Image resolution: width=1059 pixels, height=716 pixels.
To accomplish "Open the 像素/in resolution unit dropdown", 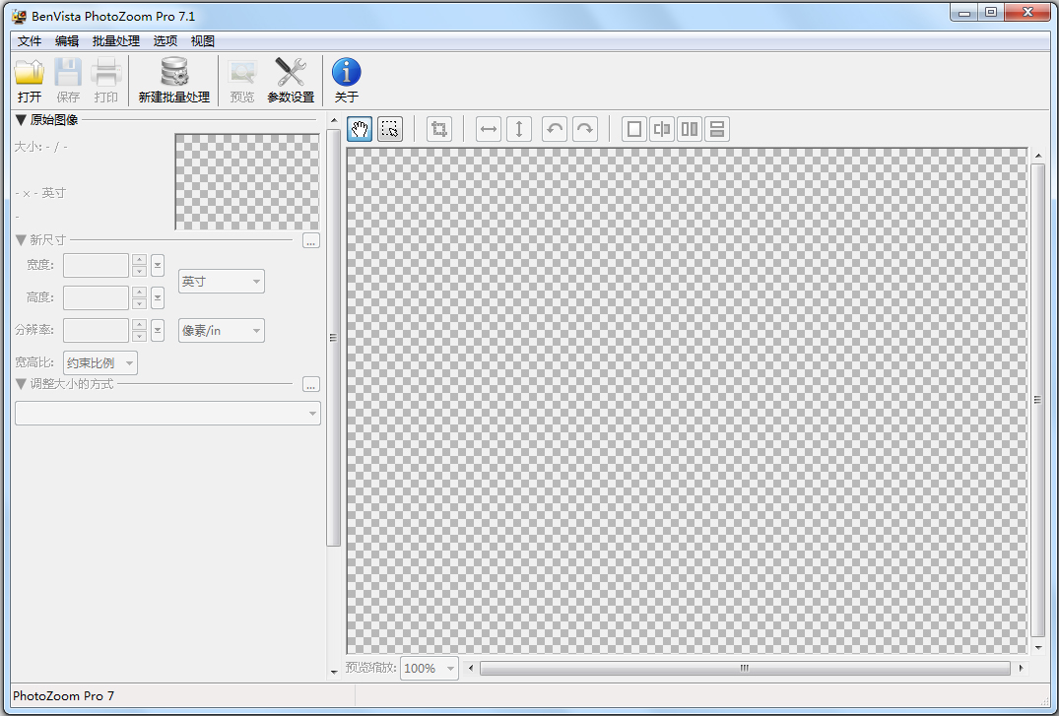I will 222,331.
